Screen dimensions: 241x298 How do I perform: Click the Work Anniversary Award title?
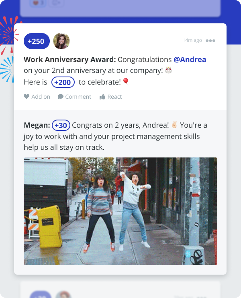coord(70,60)
